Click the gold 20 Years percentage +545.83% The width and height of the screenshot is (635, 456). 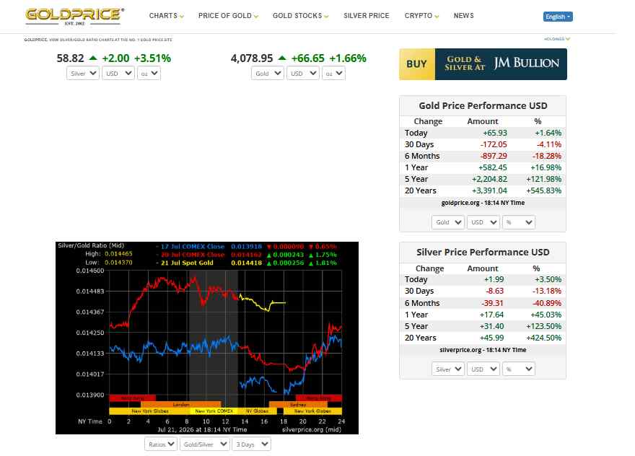pyautogui.click(x=544, y=190)
